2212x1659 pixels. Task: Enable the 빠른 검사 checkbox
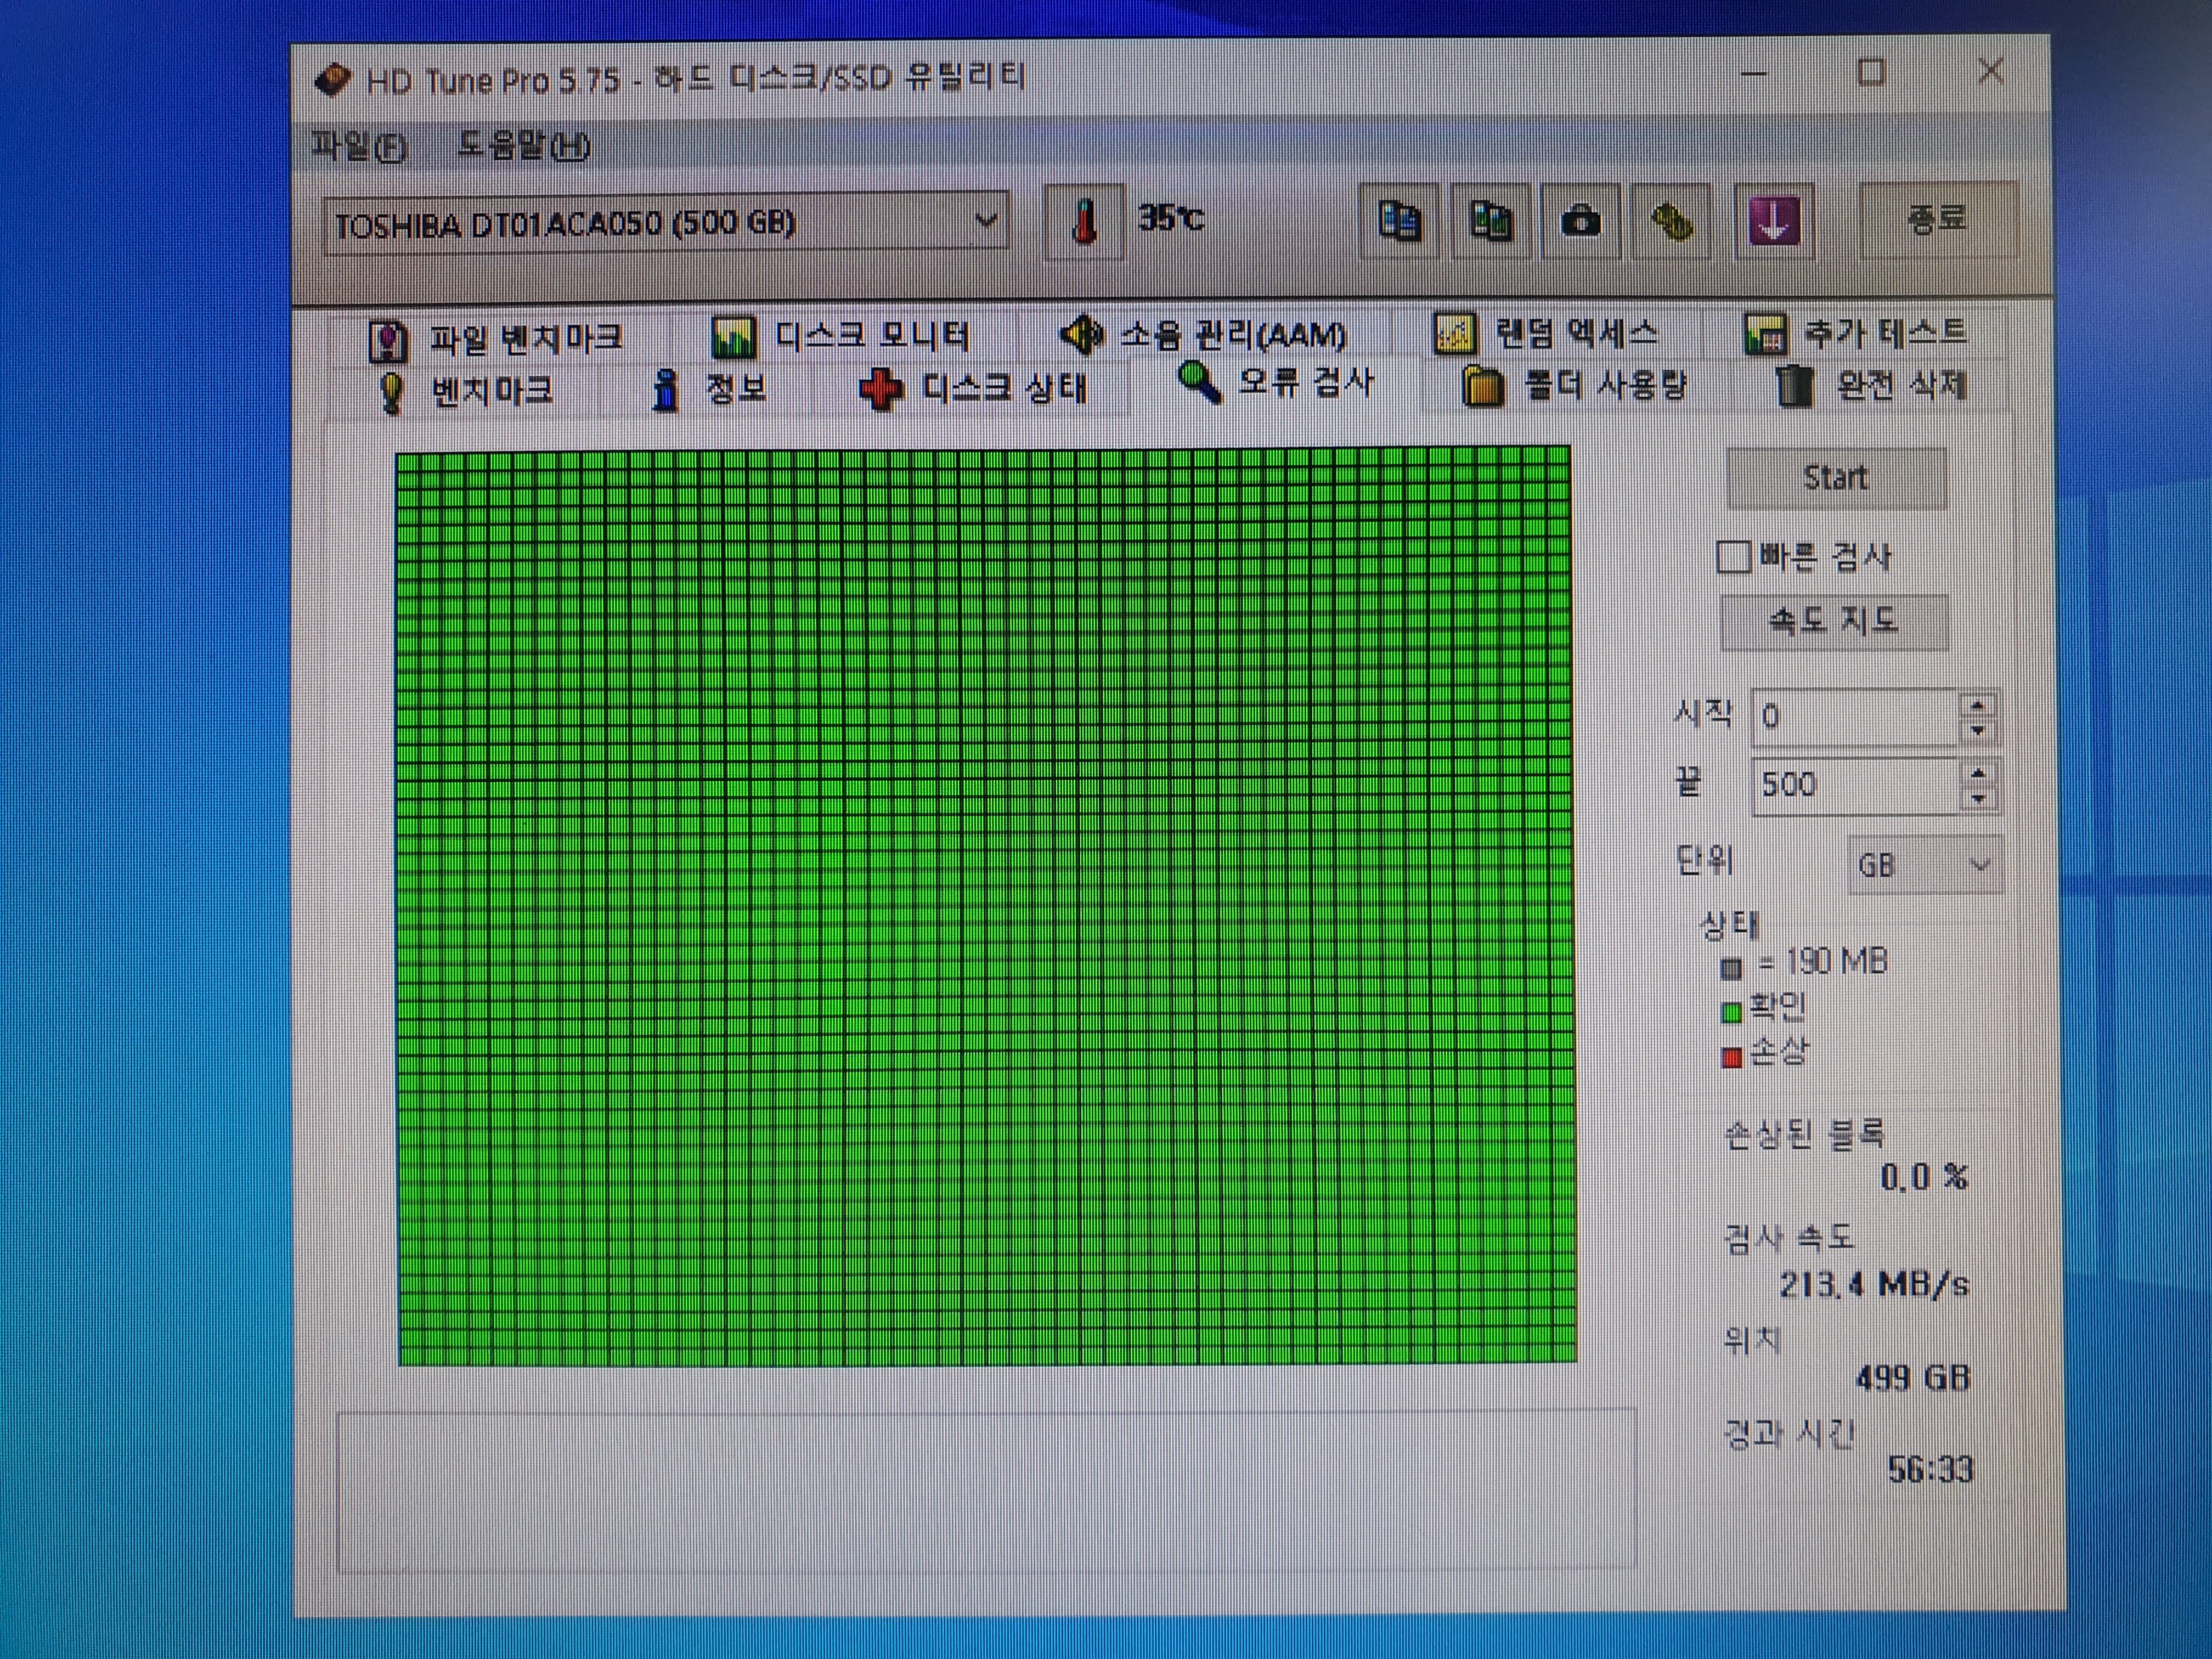1733,557
